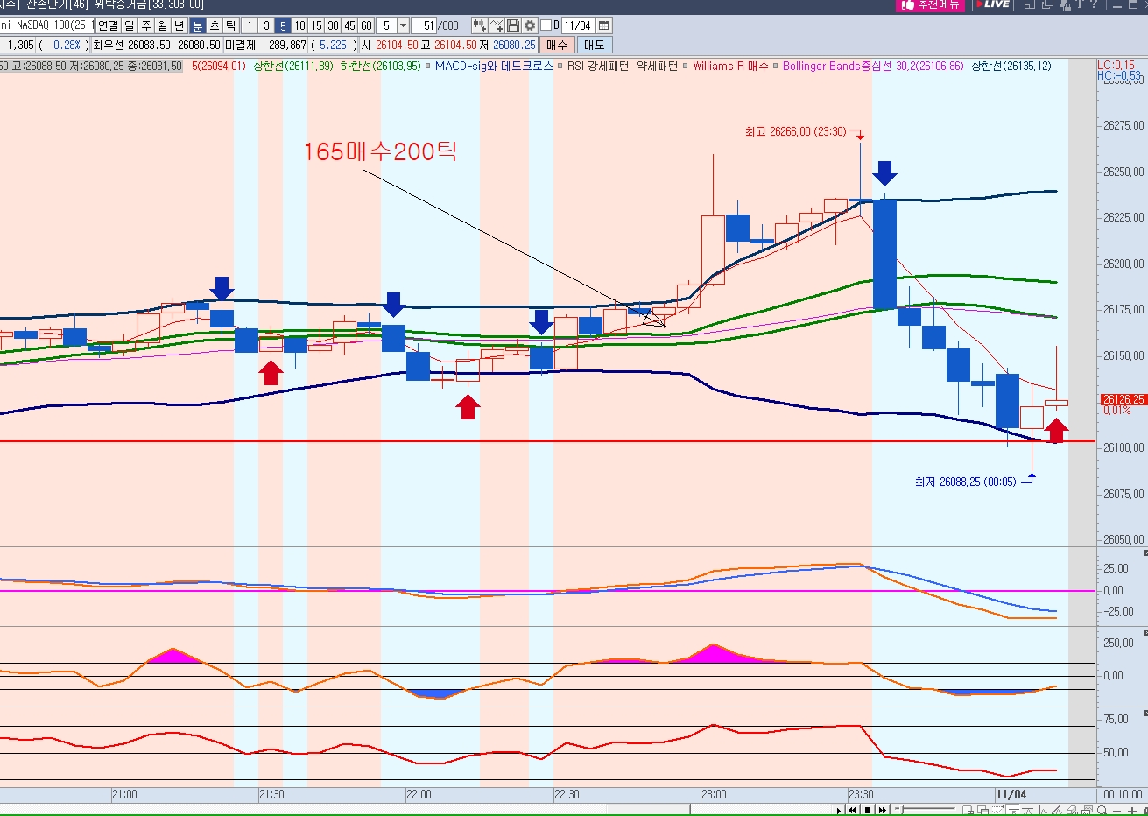Click the 매도 sell button
This screenshot has height=816, width=1148.
tap(595, 45)
